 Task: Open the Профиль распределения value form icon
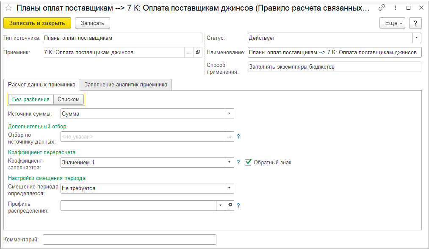pyautogui.click(x=230, y=205)
